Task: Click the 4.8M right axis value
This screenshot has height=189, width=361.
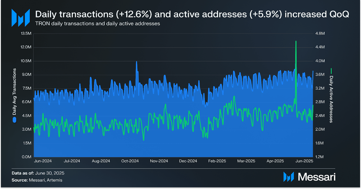Action: pos(320,33)
